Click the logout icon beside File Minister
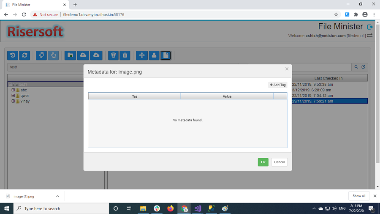380x214 pixels. click(x=370, y=27)
